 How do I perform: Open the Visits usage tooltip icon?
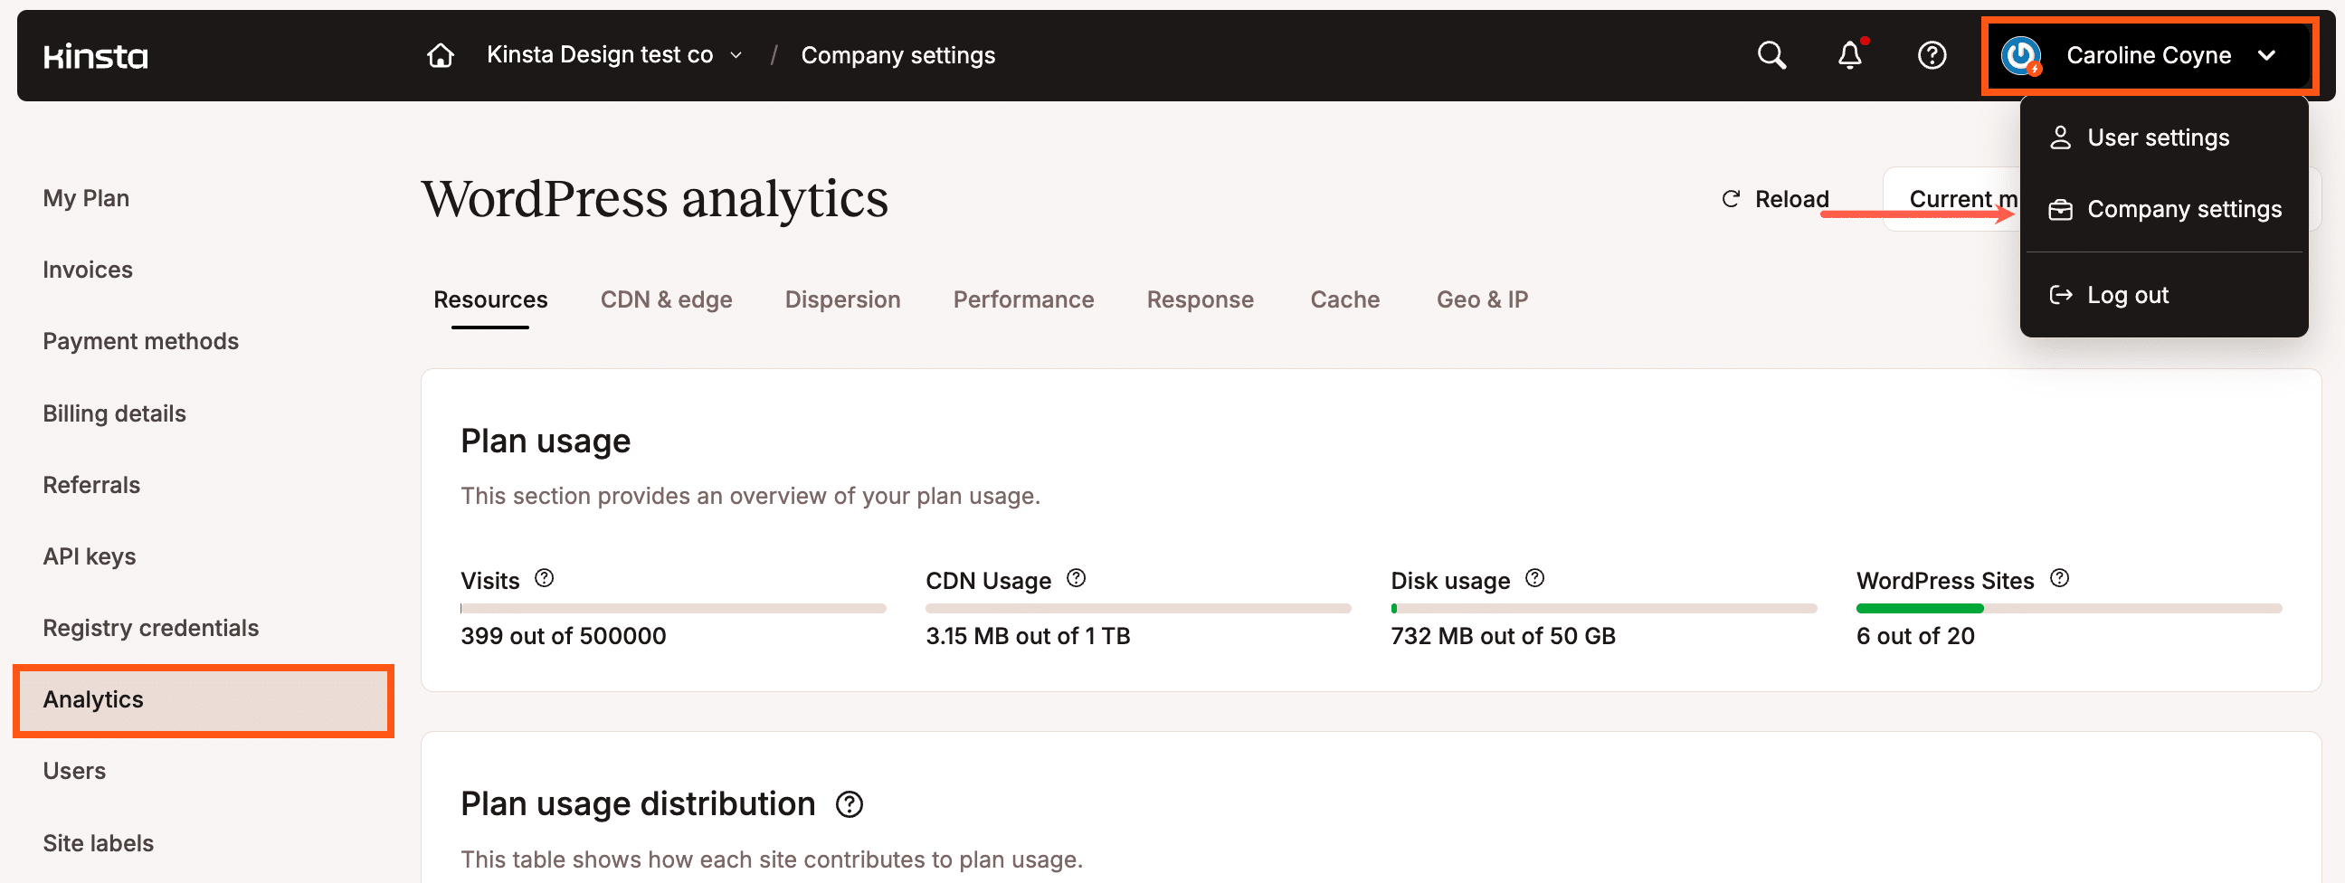coord(545,578)
